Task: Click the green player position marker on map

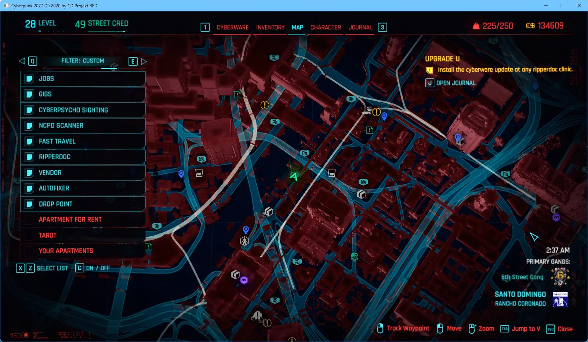Action: point(294,177)
